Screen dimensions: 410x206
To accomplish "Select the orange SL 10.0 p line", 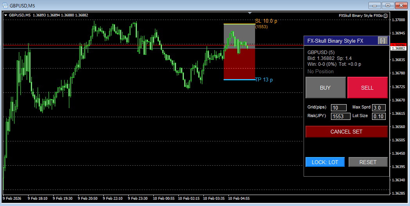I will click(239, 24).
